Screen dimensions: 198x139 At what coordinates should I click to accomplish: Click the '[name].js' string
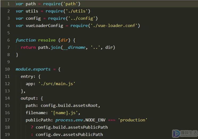point(64,113)
